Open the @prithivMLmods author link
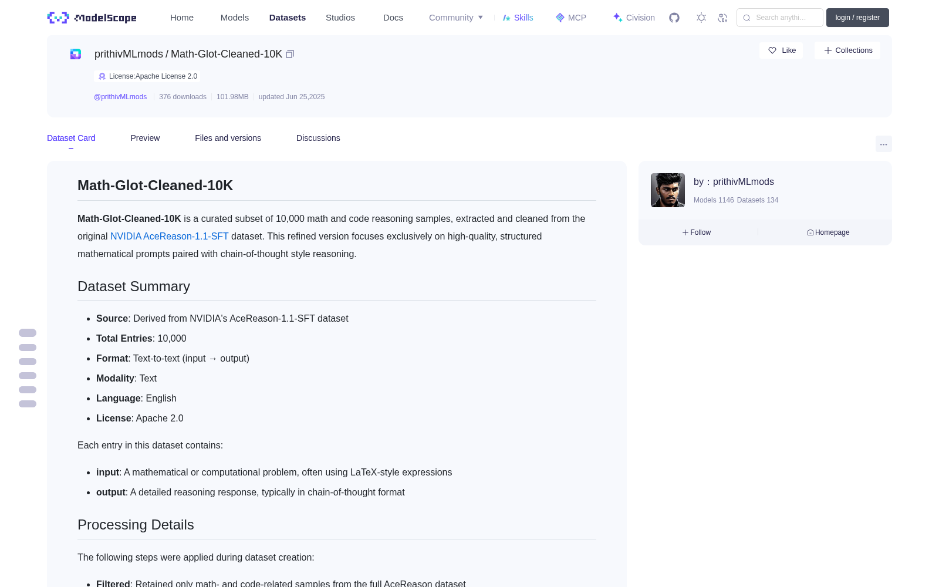Viewport: 939px width, 587px height. tap(120, 97)
